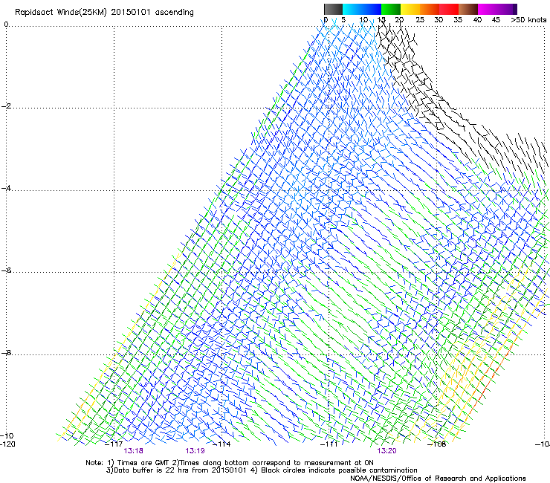
Task: Select the gray 0-5 knots legend swatch
Action: (x=333, y=9)
